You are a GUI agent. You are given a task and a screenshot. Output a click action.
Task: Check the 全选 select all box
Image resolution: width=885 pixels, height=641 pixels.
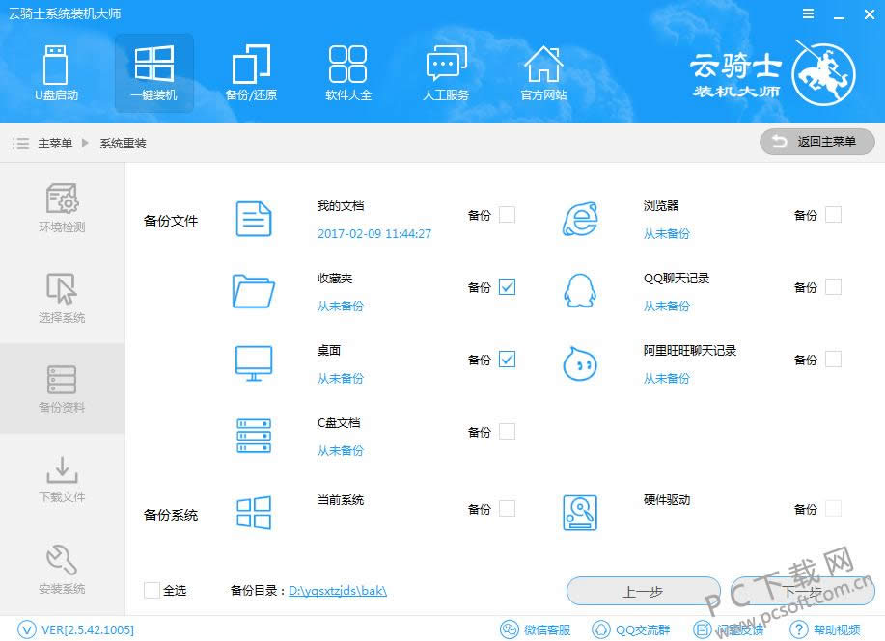click(152, 590)
